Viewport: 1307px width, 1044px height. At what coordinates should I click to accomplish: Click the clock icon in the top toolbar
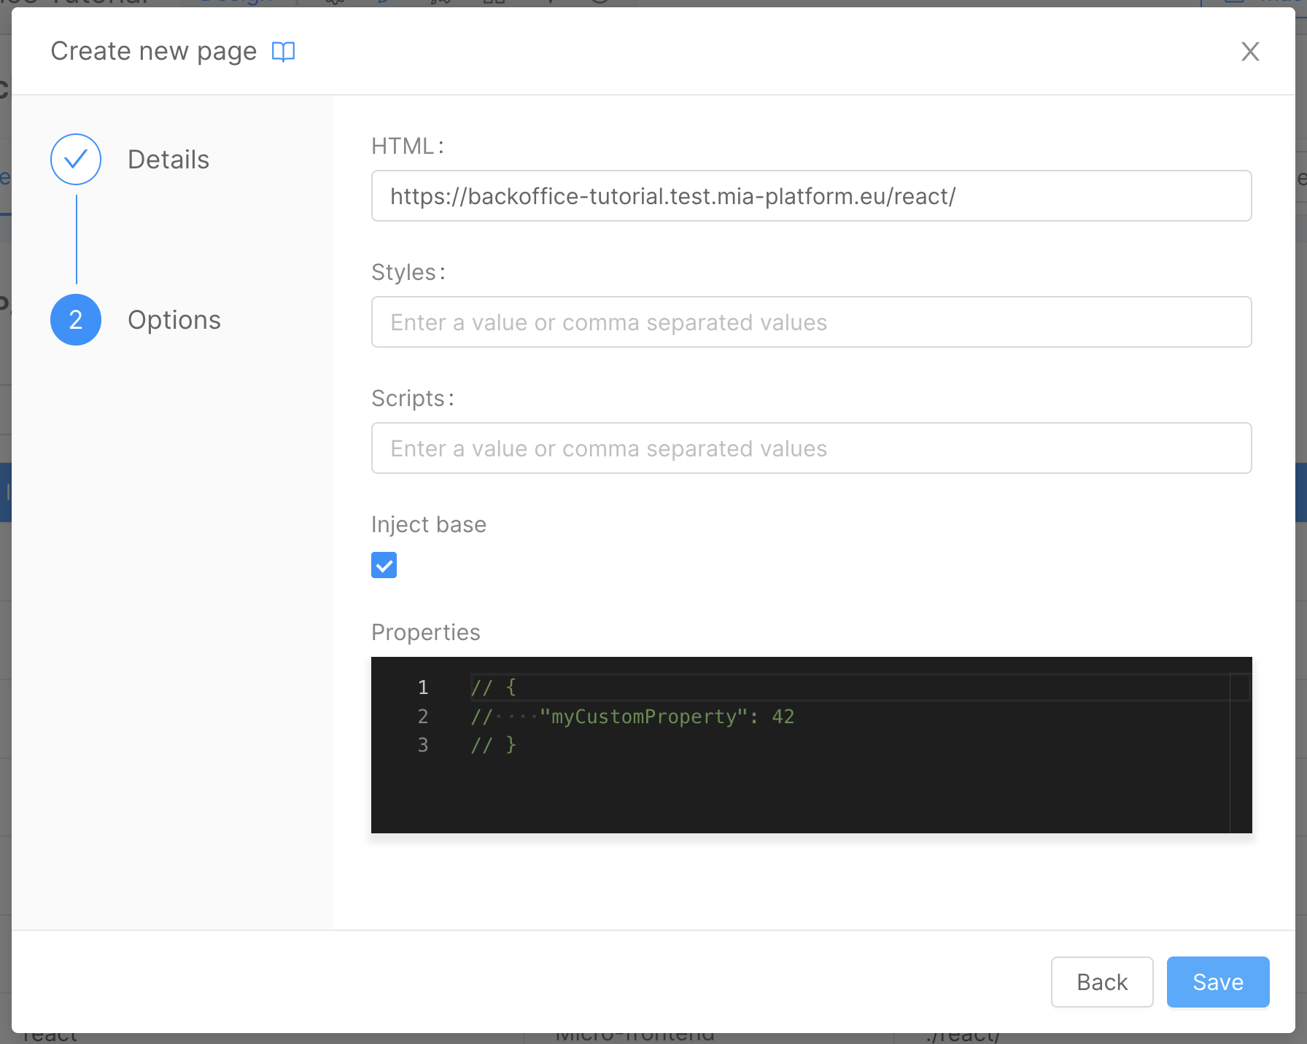point(600,3)
